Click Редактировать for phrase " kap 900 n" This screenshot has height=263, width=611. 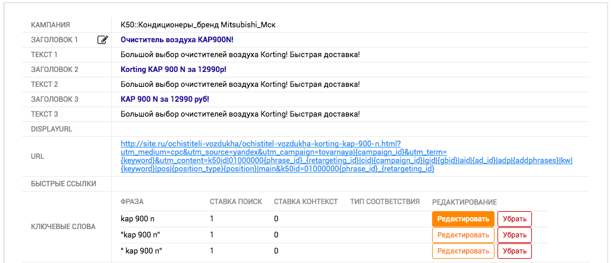(463, 251)
